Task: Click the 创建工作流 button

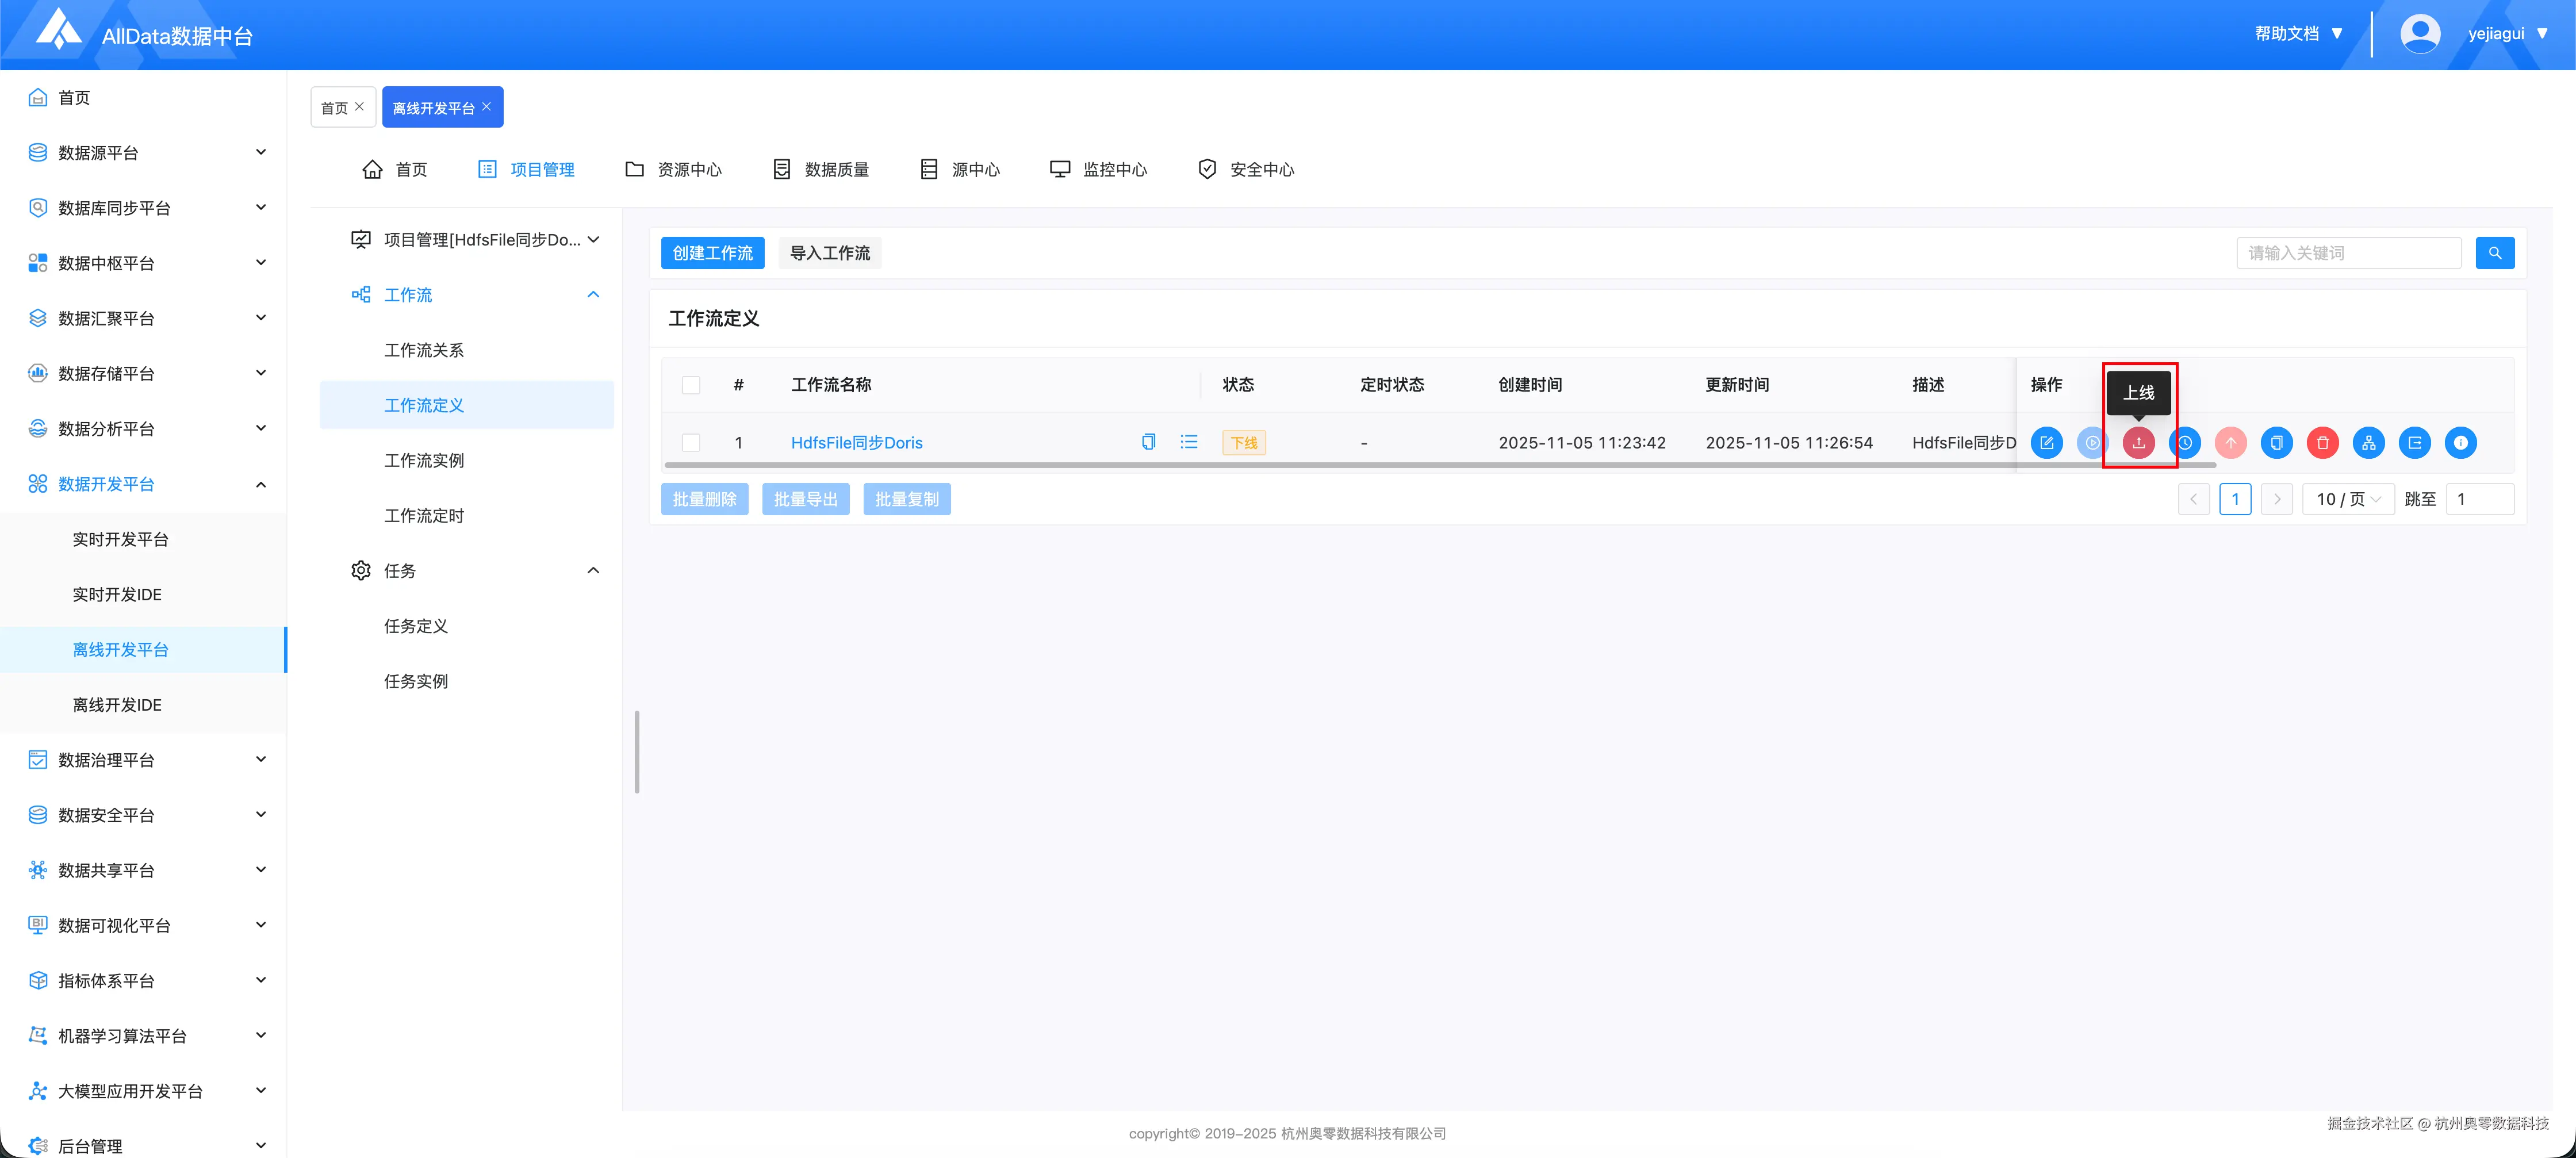Action: pos(712,253)
